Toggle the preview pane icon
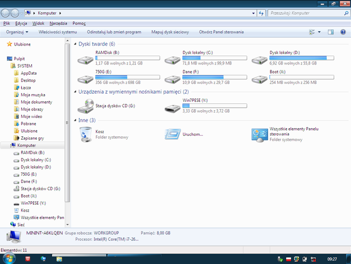The width and height of the screenshot is (351, 264). pyautogui.click(x=330, y=32)
